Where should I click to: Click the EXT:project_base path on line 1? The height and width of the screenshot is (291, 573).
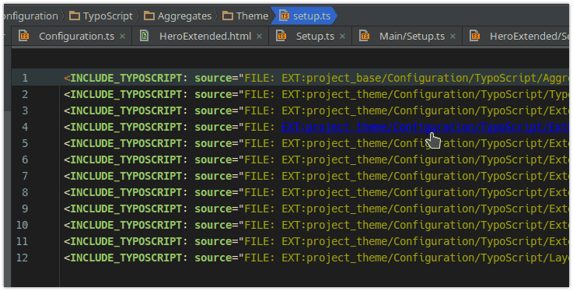[425, 78]
